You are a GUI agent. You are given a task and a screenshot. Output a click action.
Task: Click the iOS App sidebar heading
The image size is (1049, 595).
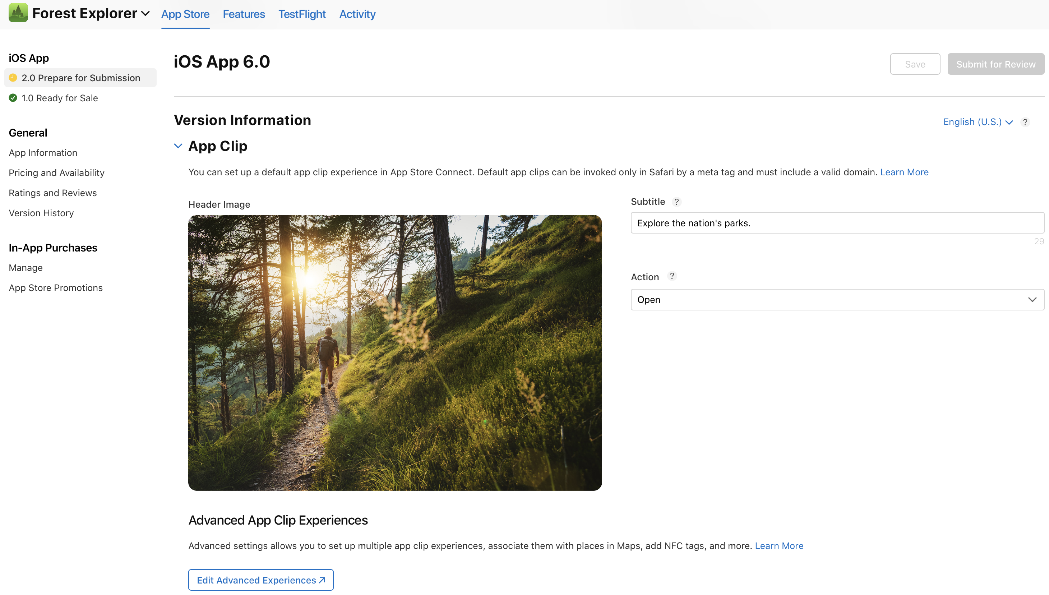point(29,58)
